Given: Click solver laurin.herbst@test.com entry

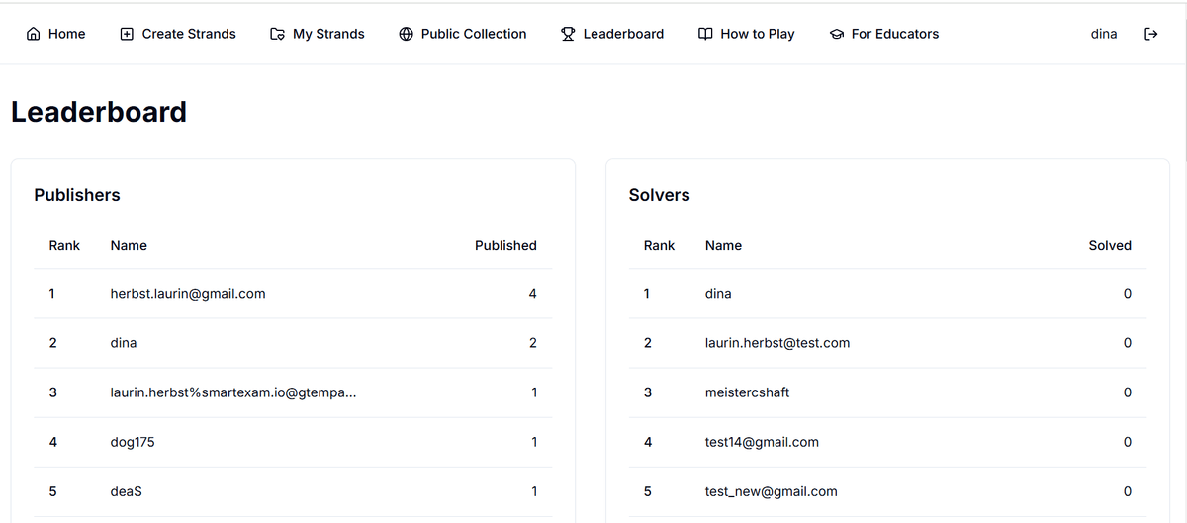Looking at the screenshot, I should click(x=776, y=343).
